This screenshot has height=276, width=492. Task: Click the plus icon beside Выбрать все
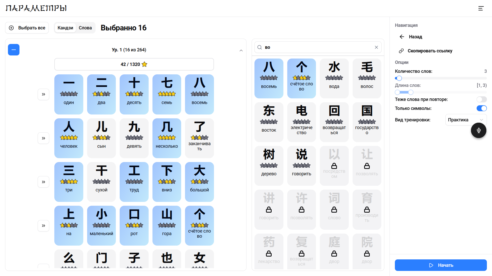(x=11, y=28)
